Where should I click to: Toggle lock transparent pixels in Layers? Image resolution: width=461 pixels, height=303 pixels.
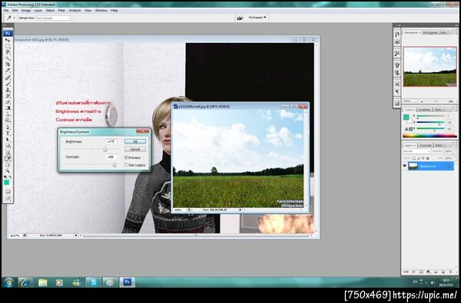tap(413, 158)
